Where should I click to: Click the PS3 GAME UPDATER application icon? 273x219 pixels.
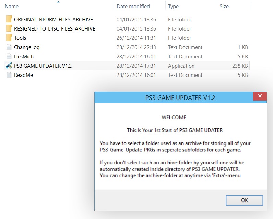(9, 66)
